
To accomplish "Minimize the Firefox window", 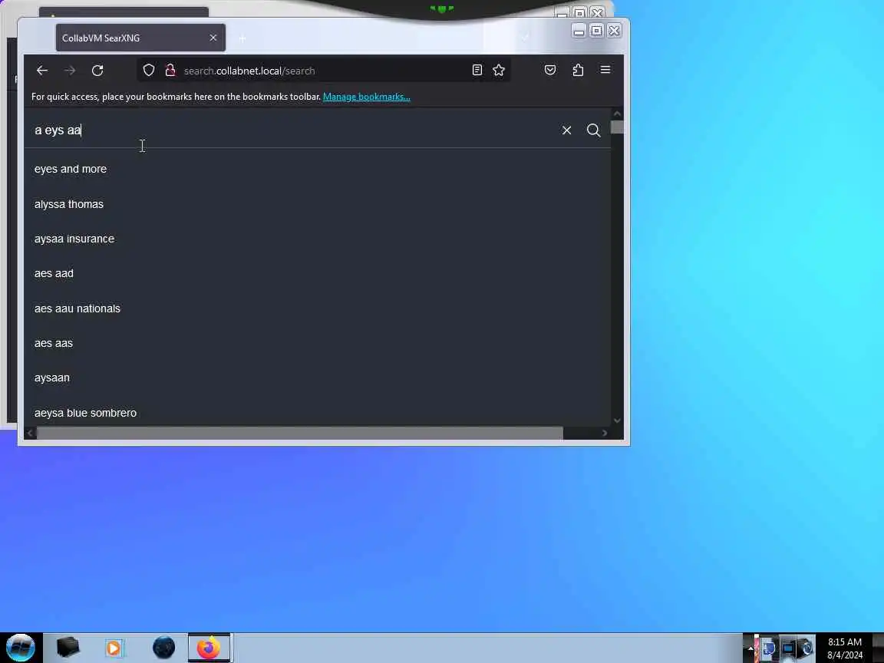I will click(x=579, y=31).
